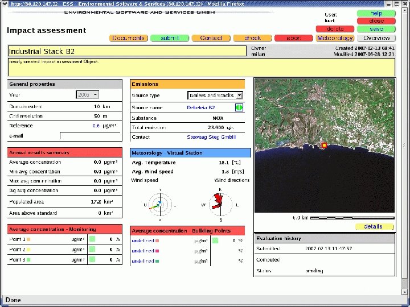Open the first undefined building point link
410x307 pixels.
point(143,240)
